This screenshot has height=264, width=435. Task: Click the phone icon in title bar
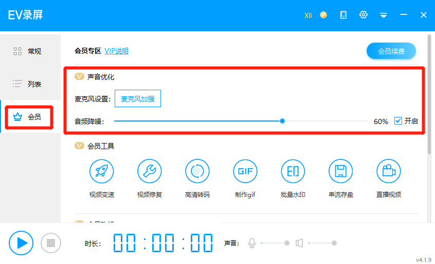343,15
